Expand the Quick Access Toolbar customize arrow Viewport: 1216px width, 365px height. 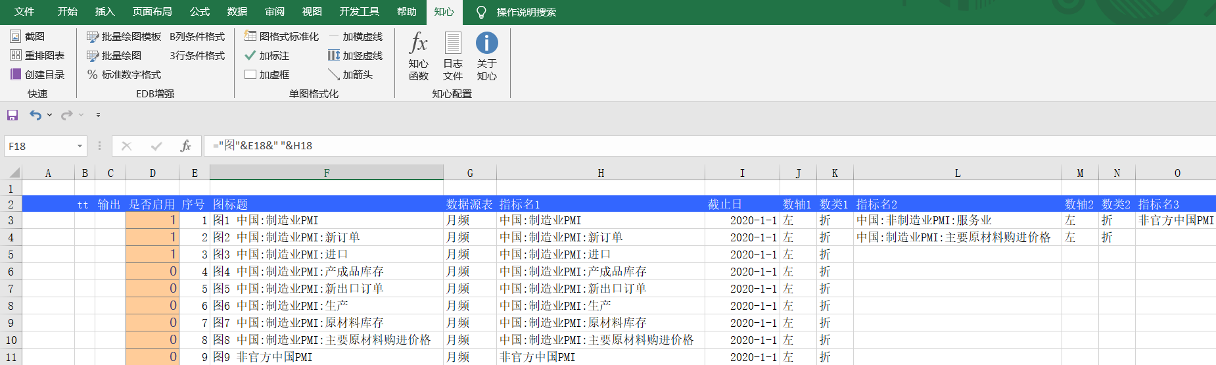[x=98, y=115]
